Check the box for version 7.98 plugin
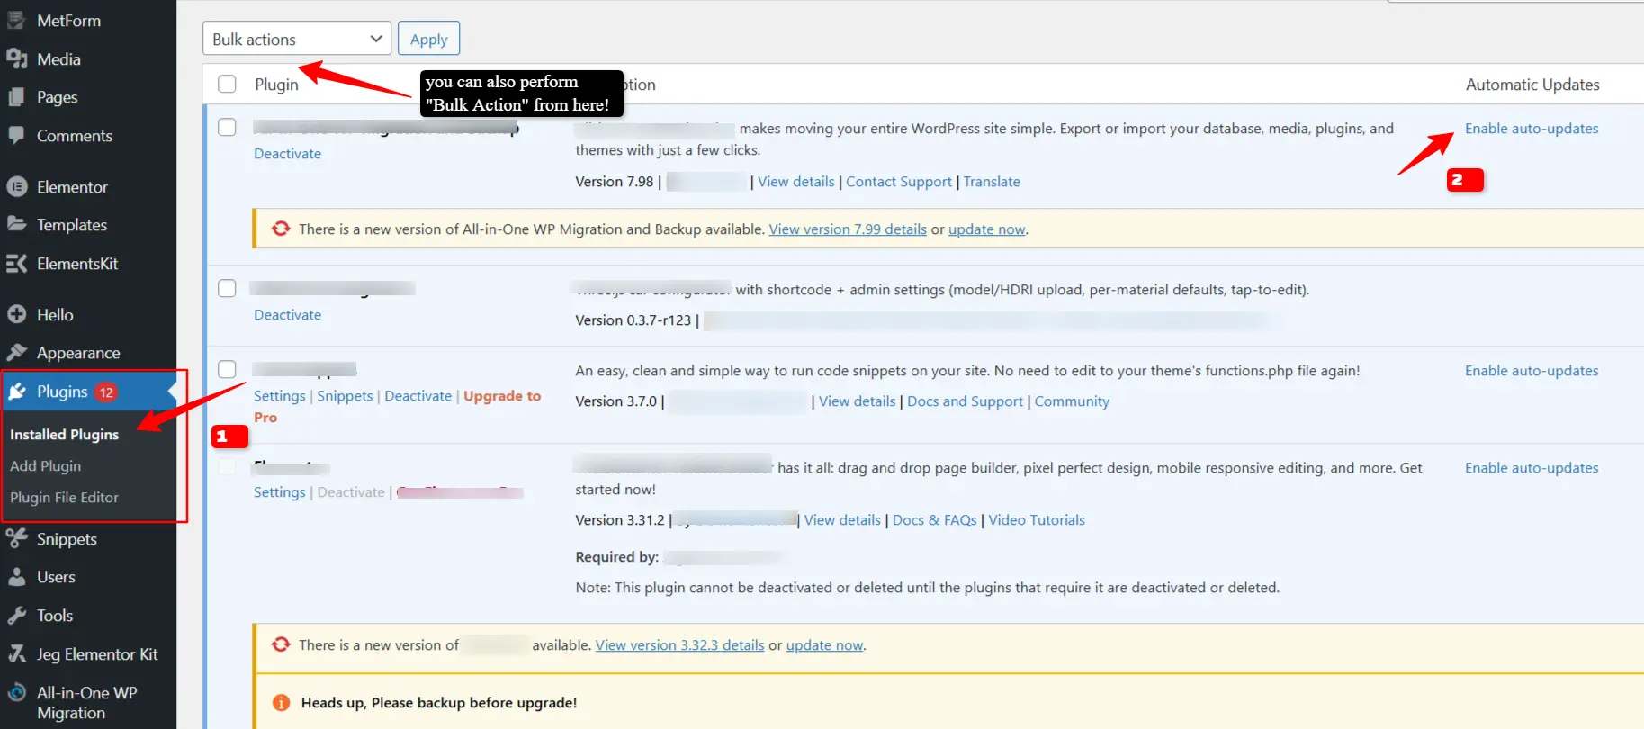This screenshot has height=729, width=1644. click(227, 127)
